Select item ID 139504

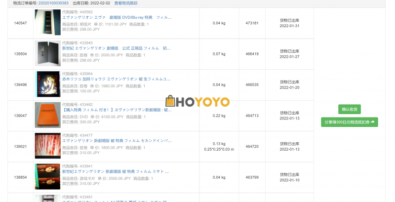(x=20, y=54)
